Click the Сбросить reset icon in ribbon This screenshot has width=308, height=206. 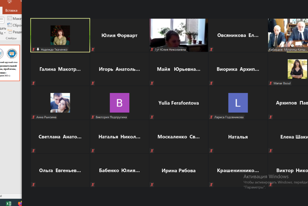[10, 25]
